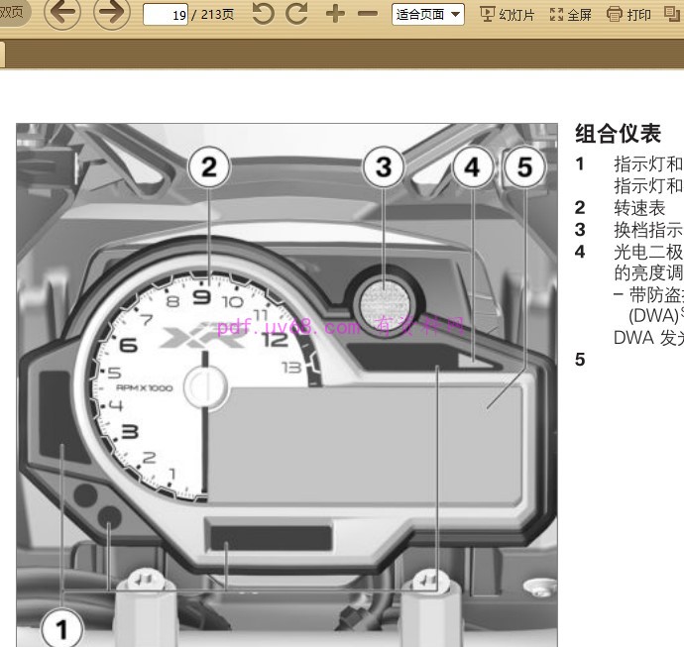Print the document with 打印

click(629, 14)
